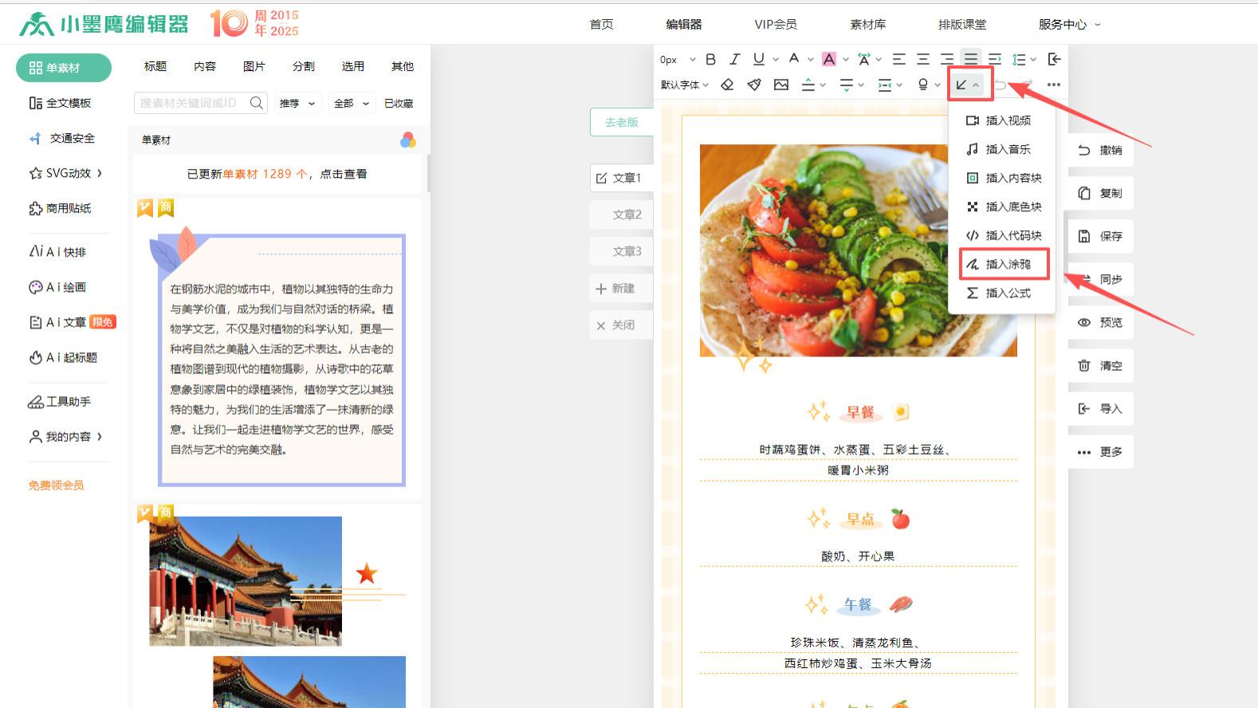This screenshot has width=1258, height=708.
Task: Align text right
Action: click(946, 59)
